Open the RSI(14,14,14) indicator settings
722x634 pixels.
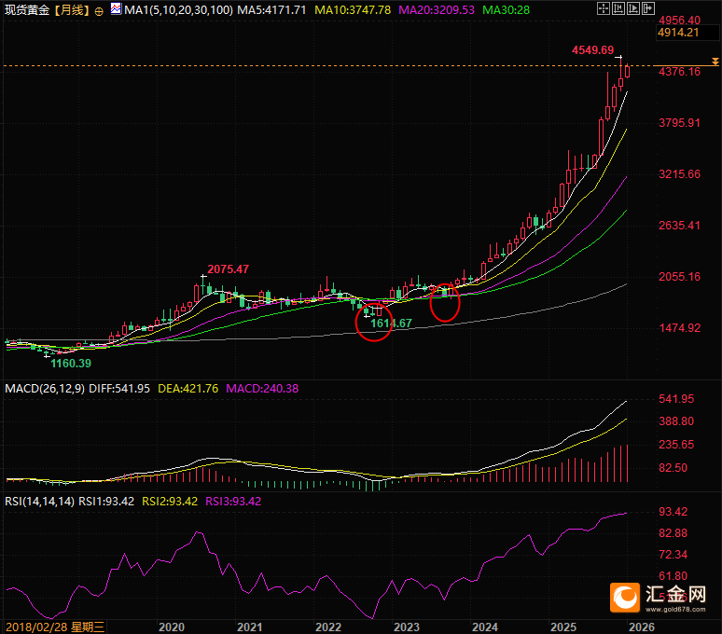tap(38, 501)
